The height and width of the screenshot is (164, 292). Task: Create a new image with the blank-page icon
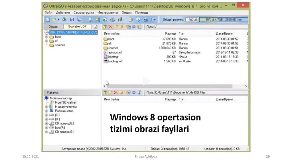(48, 20)
